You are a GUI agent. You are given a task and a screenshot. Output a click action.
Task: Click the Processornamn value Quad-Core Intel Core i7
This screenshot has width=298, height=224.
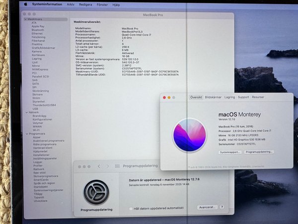(x=136, y=35)
